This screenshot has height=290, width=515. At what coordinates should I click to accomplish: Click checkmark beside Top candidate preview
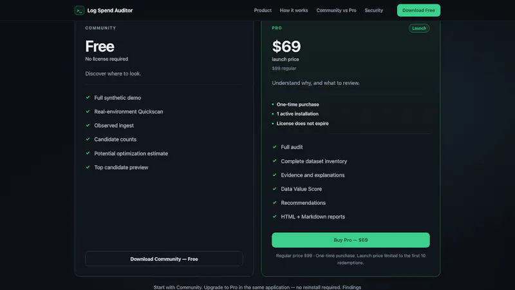coord(88,167)
